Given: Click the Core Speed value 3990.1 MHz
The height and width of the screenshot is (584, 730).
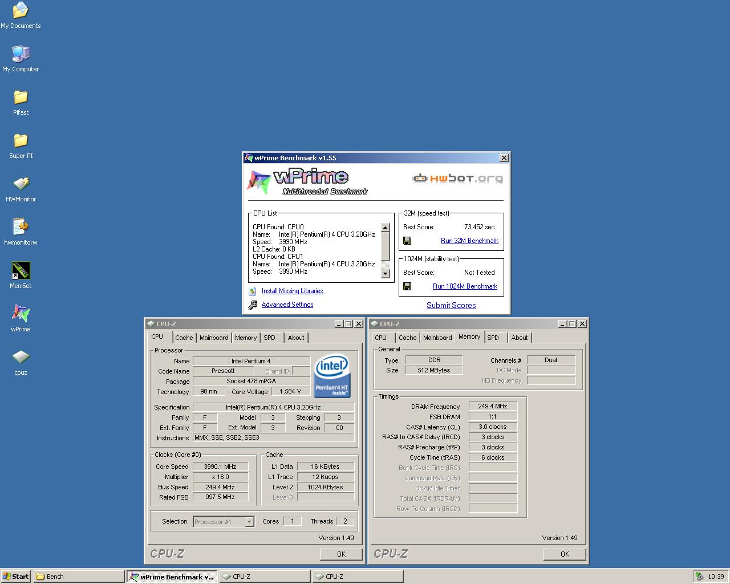Looking at the screenshot, I should (220, 467).
